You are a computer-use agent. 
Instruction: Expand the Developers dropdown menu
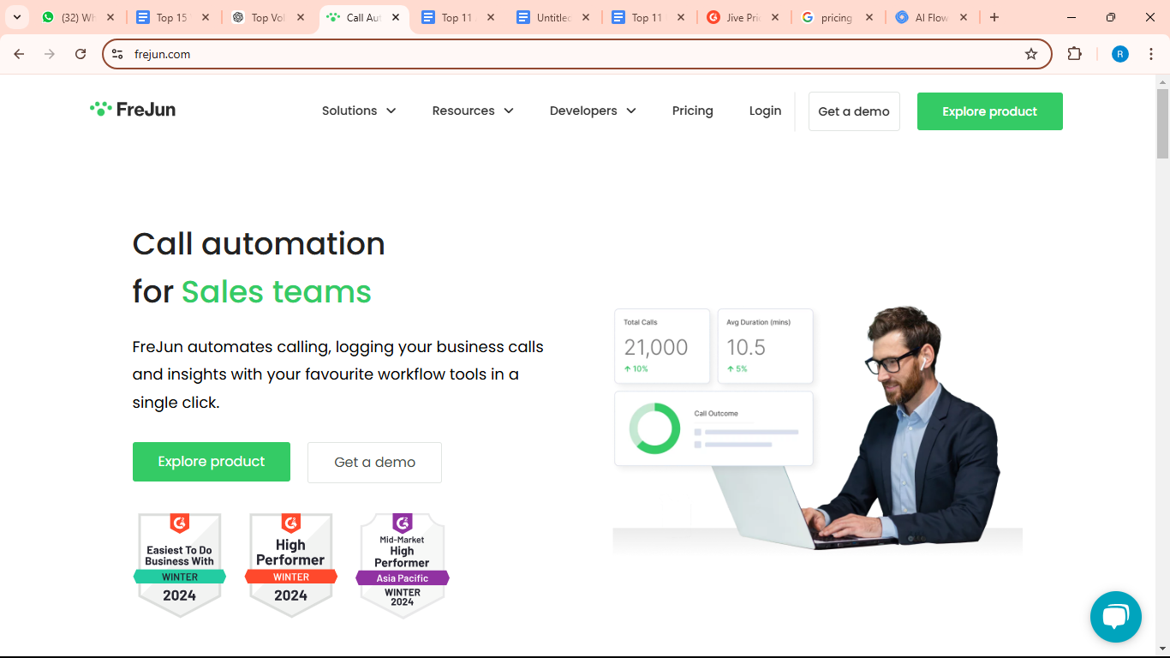click(593, 111)
